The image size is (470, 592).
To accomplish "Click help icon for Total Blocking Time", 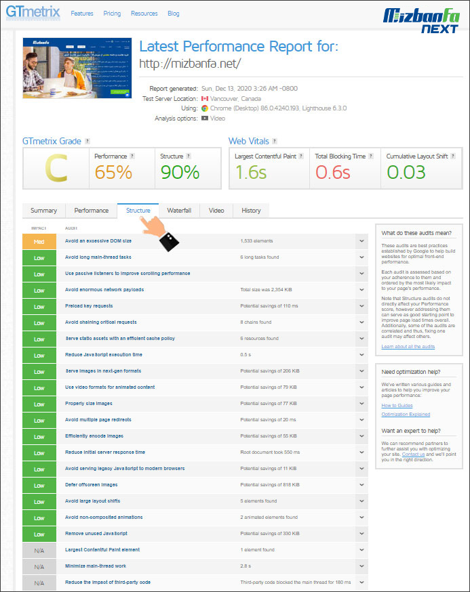I will pyautogui.click(x=371, y=156).
